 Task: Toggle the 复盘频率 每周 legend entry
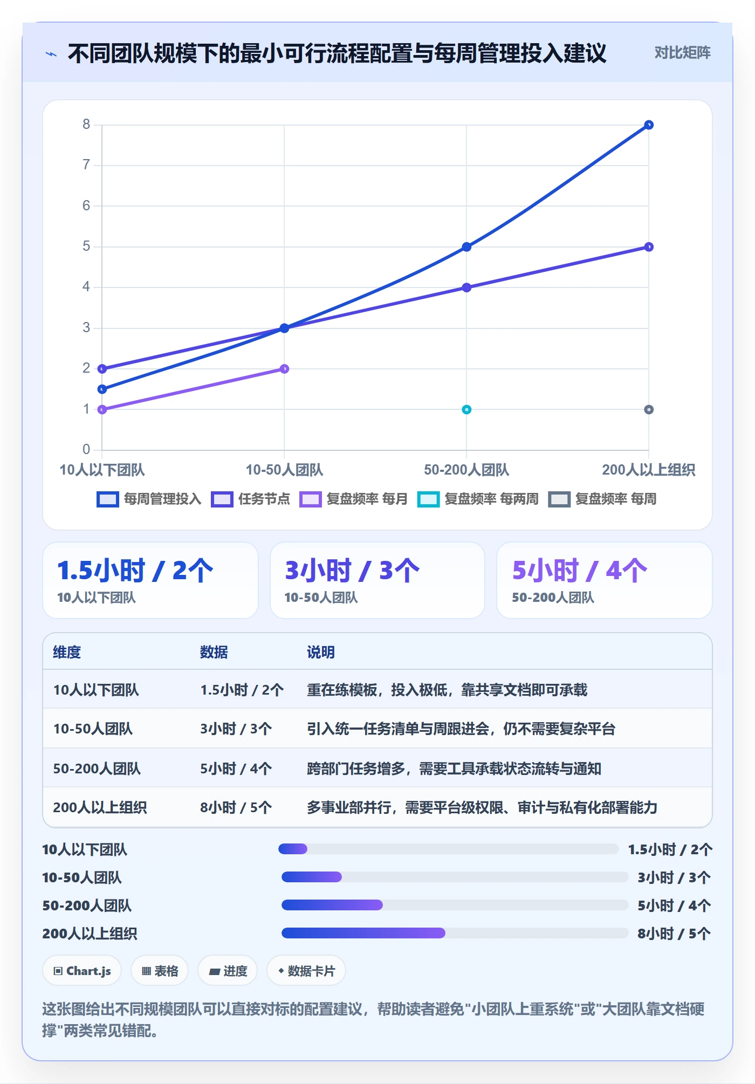602,499
